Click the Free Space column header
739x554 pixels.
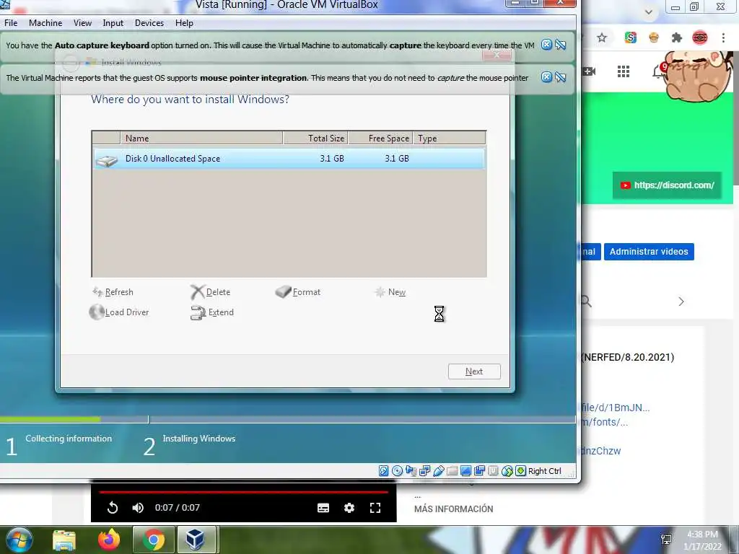point(380,138)
